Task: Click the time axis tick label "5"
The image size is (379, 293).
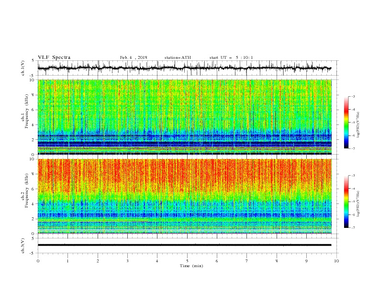Action: 187,261
